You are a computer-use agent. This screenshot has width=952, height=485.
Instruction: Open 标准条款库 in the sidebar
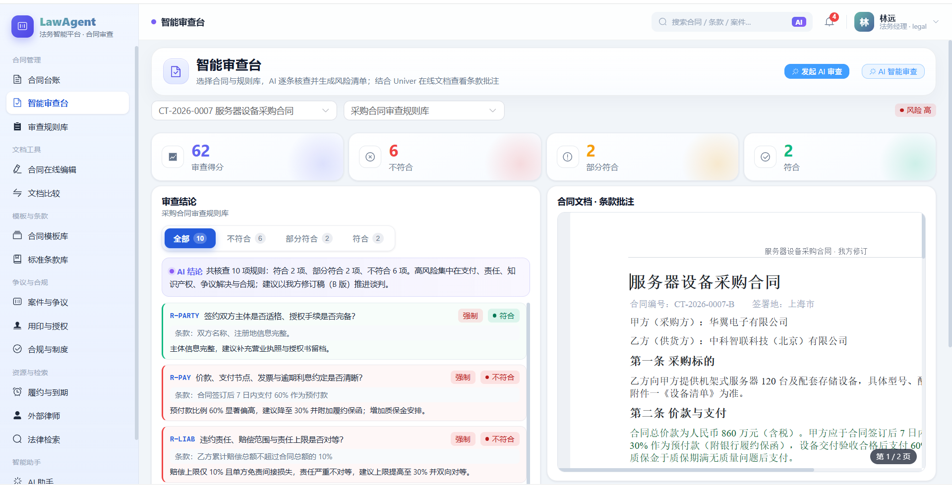pos(67,260)
